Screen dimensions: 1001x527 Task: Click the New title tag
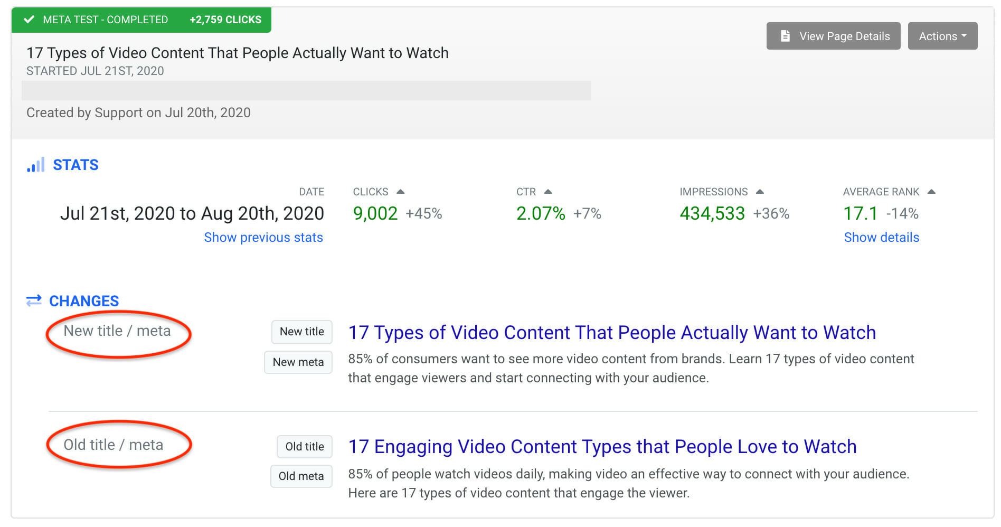pyautogui.click(x=302, y=332)
